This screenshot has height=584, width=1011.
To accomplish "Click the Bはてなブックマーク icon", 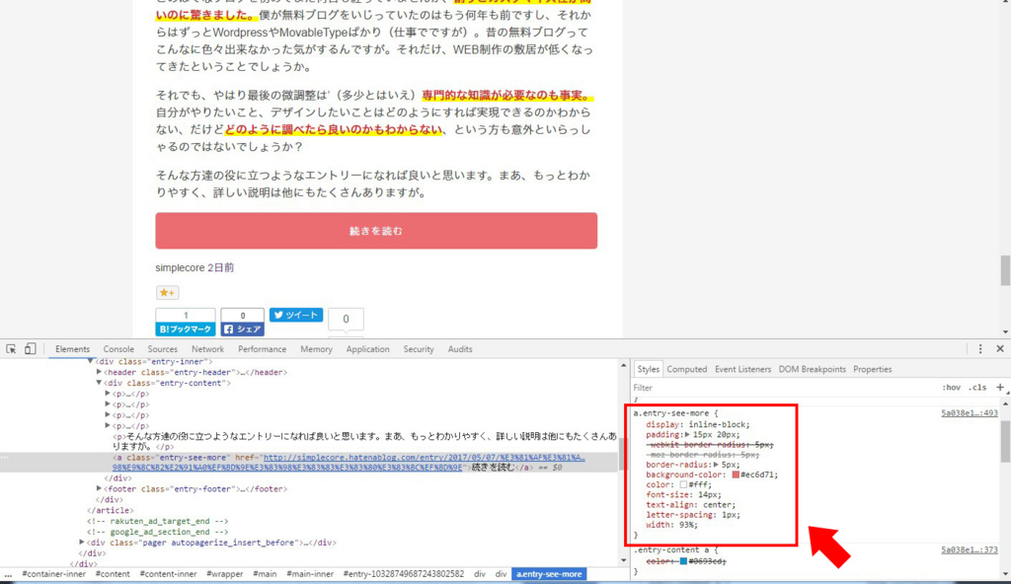I will click(x=186, y=328).
